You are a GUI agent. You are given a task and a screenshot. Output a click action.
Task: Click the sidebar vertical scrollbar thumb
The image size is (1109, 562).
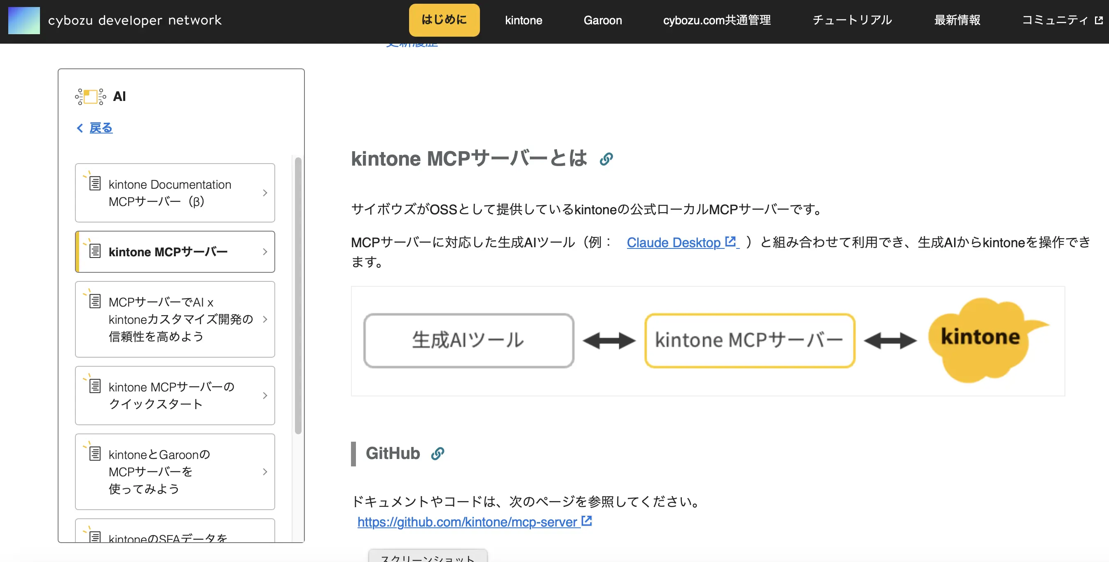pyautogui.click(x=298, y=295)
